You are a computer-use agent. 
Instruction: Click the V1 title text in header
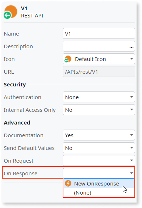tap(24, 8)
